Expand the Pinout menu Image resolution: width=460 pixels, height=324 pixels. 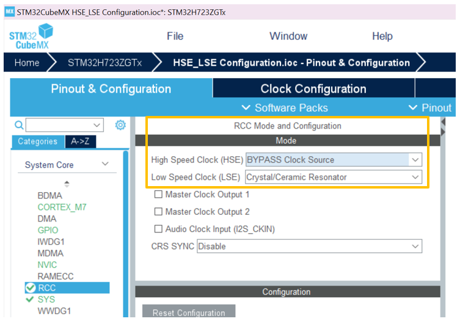tap(430, 108)
